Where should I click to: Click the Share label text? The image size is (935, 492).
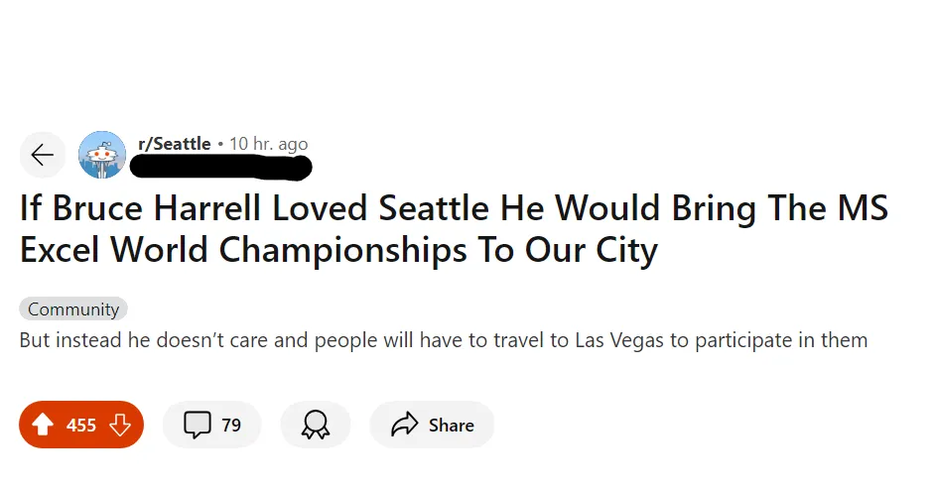tap(452, 426)
